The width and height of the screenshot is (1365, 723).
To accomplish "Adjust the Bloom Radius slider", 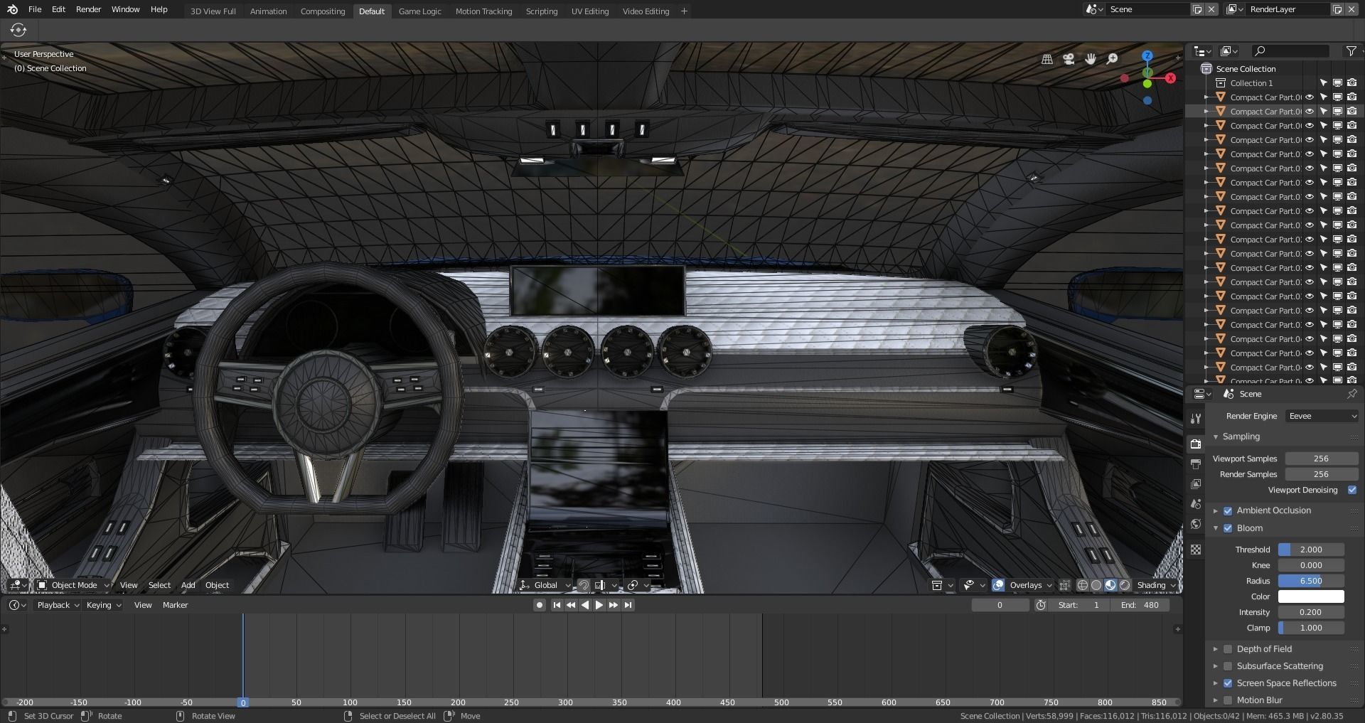I will click(1311, 581).
